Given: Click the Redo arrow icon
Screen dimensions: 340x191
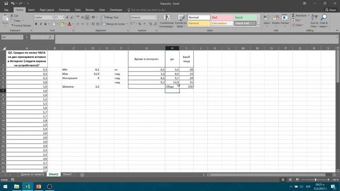Looking at the screenshot, I should tap(20, 4).
